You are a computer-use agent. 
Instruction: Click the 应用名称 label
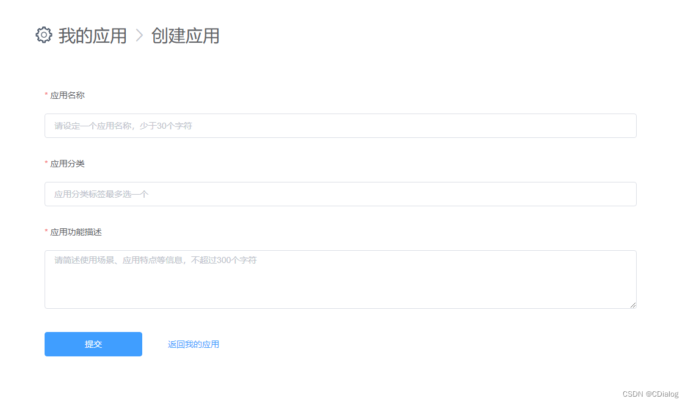pos(67,95)
